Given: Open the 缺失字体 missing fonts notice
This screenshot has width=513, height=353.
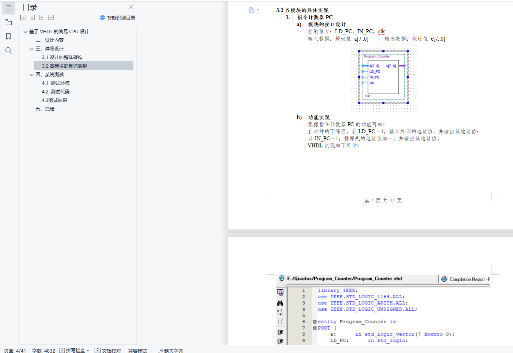Looking at the screenshot, I should click(x=170, y=351).
